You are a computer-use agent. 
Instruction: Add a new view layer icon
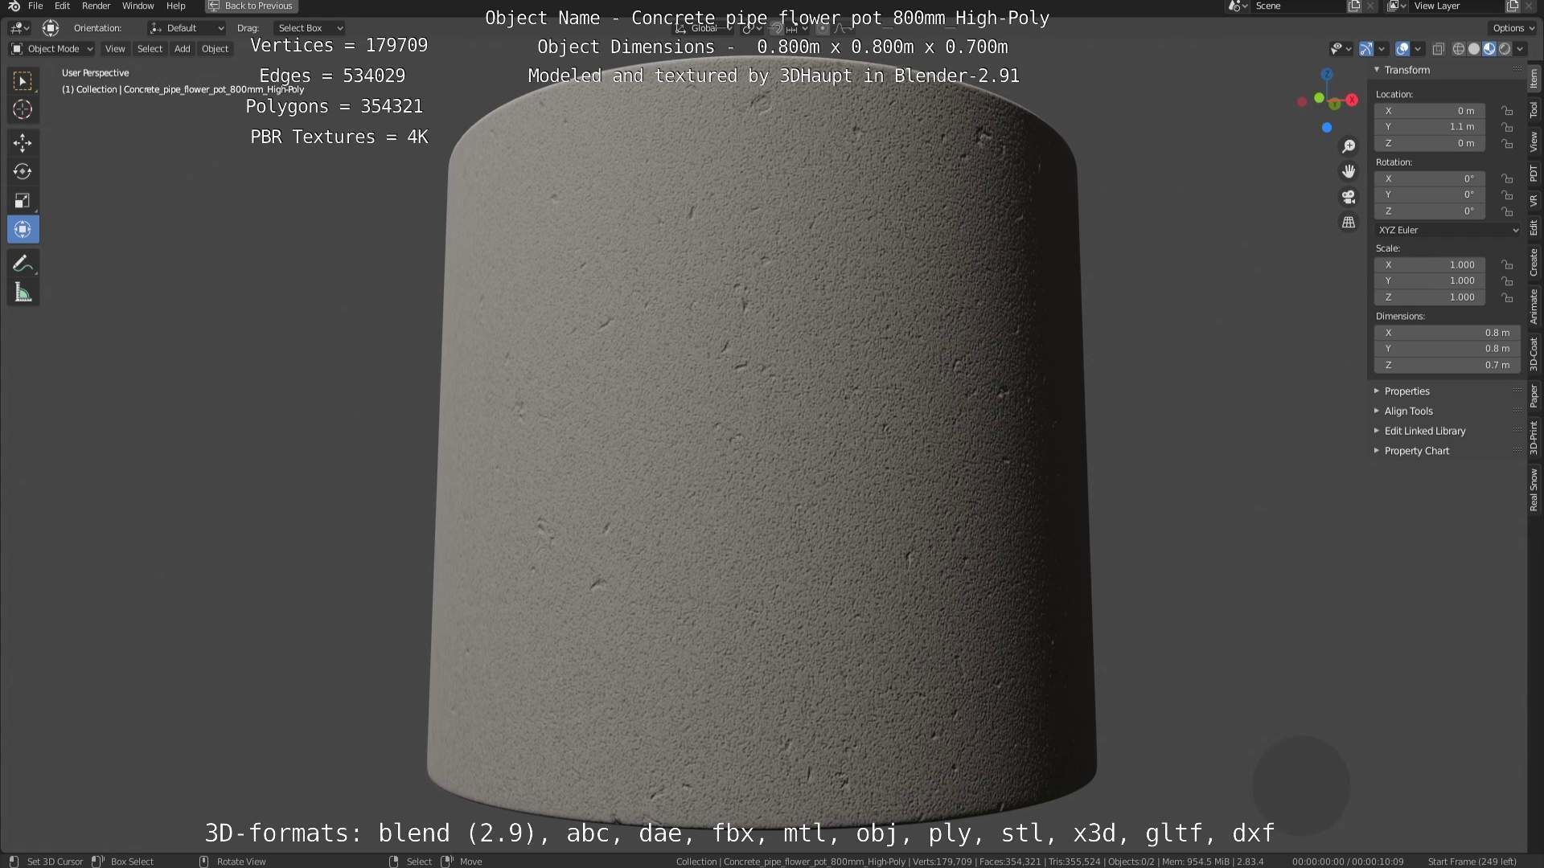click(x=1513, y=6)
